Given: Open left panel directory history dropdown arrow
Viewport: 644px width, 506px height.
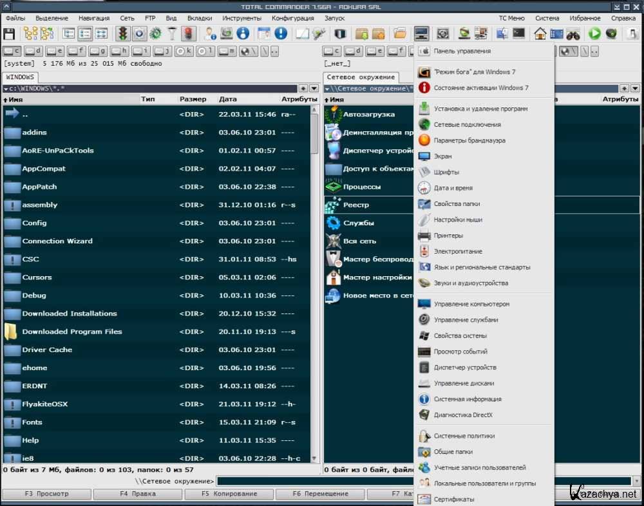Looking at the screenshot, I should [x=314, y=88].
